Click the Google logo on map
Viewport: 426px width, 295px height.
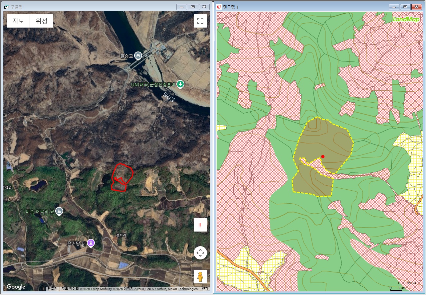[x=16, y=287]
